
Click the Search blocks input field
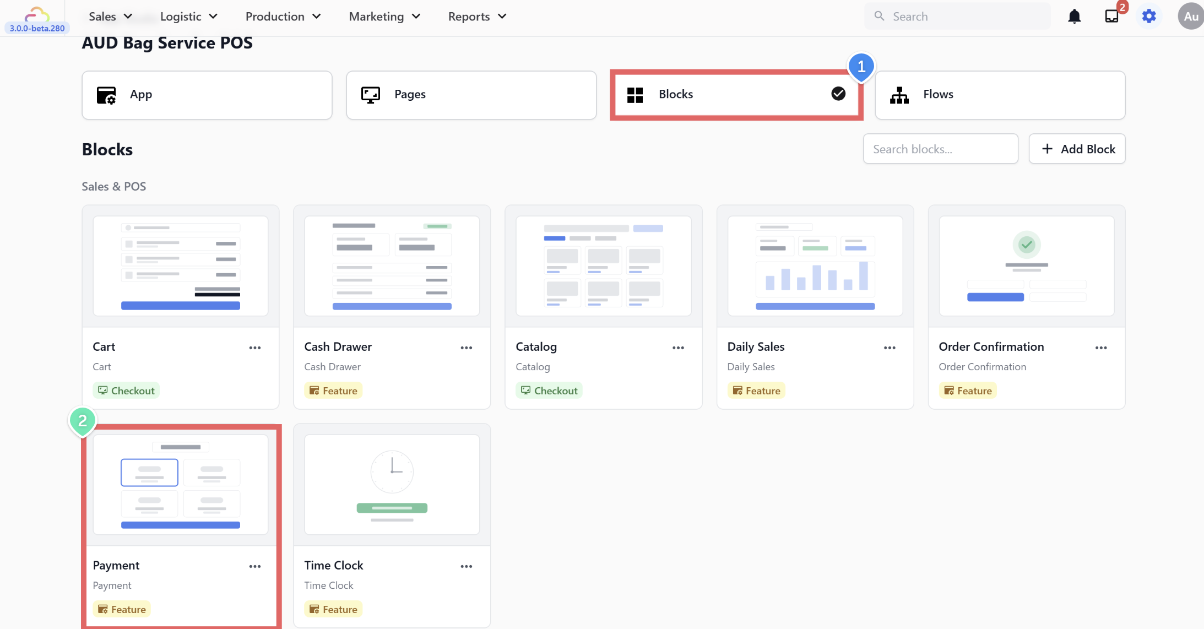940,149
